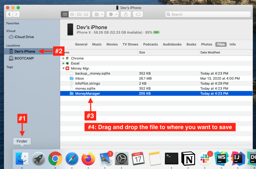The height and width of the screenshot is (169, 256).
Task: Switch to the Podcasts tab
Action: (x=150, y=44)
